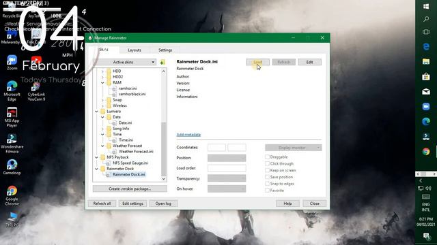Toggle the Keep on screen checkbox

(267, 170)
